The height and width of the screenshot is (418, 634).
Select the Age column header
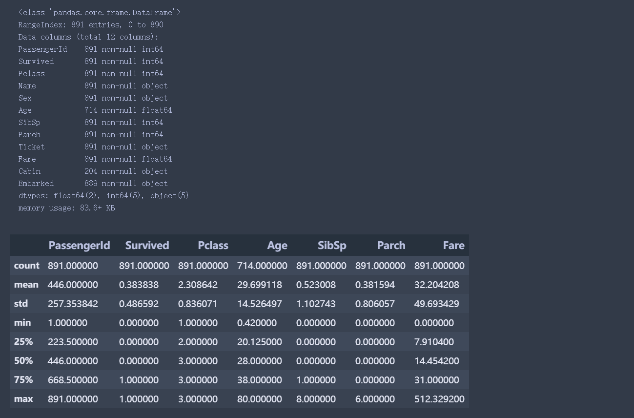(x=277, y=245)
